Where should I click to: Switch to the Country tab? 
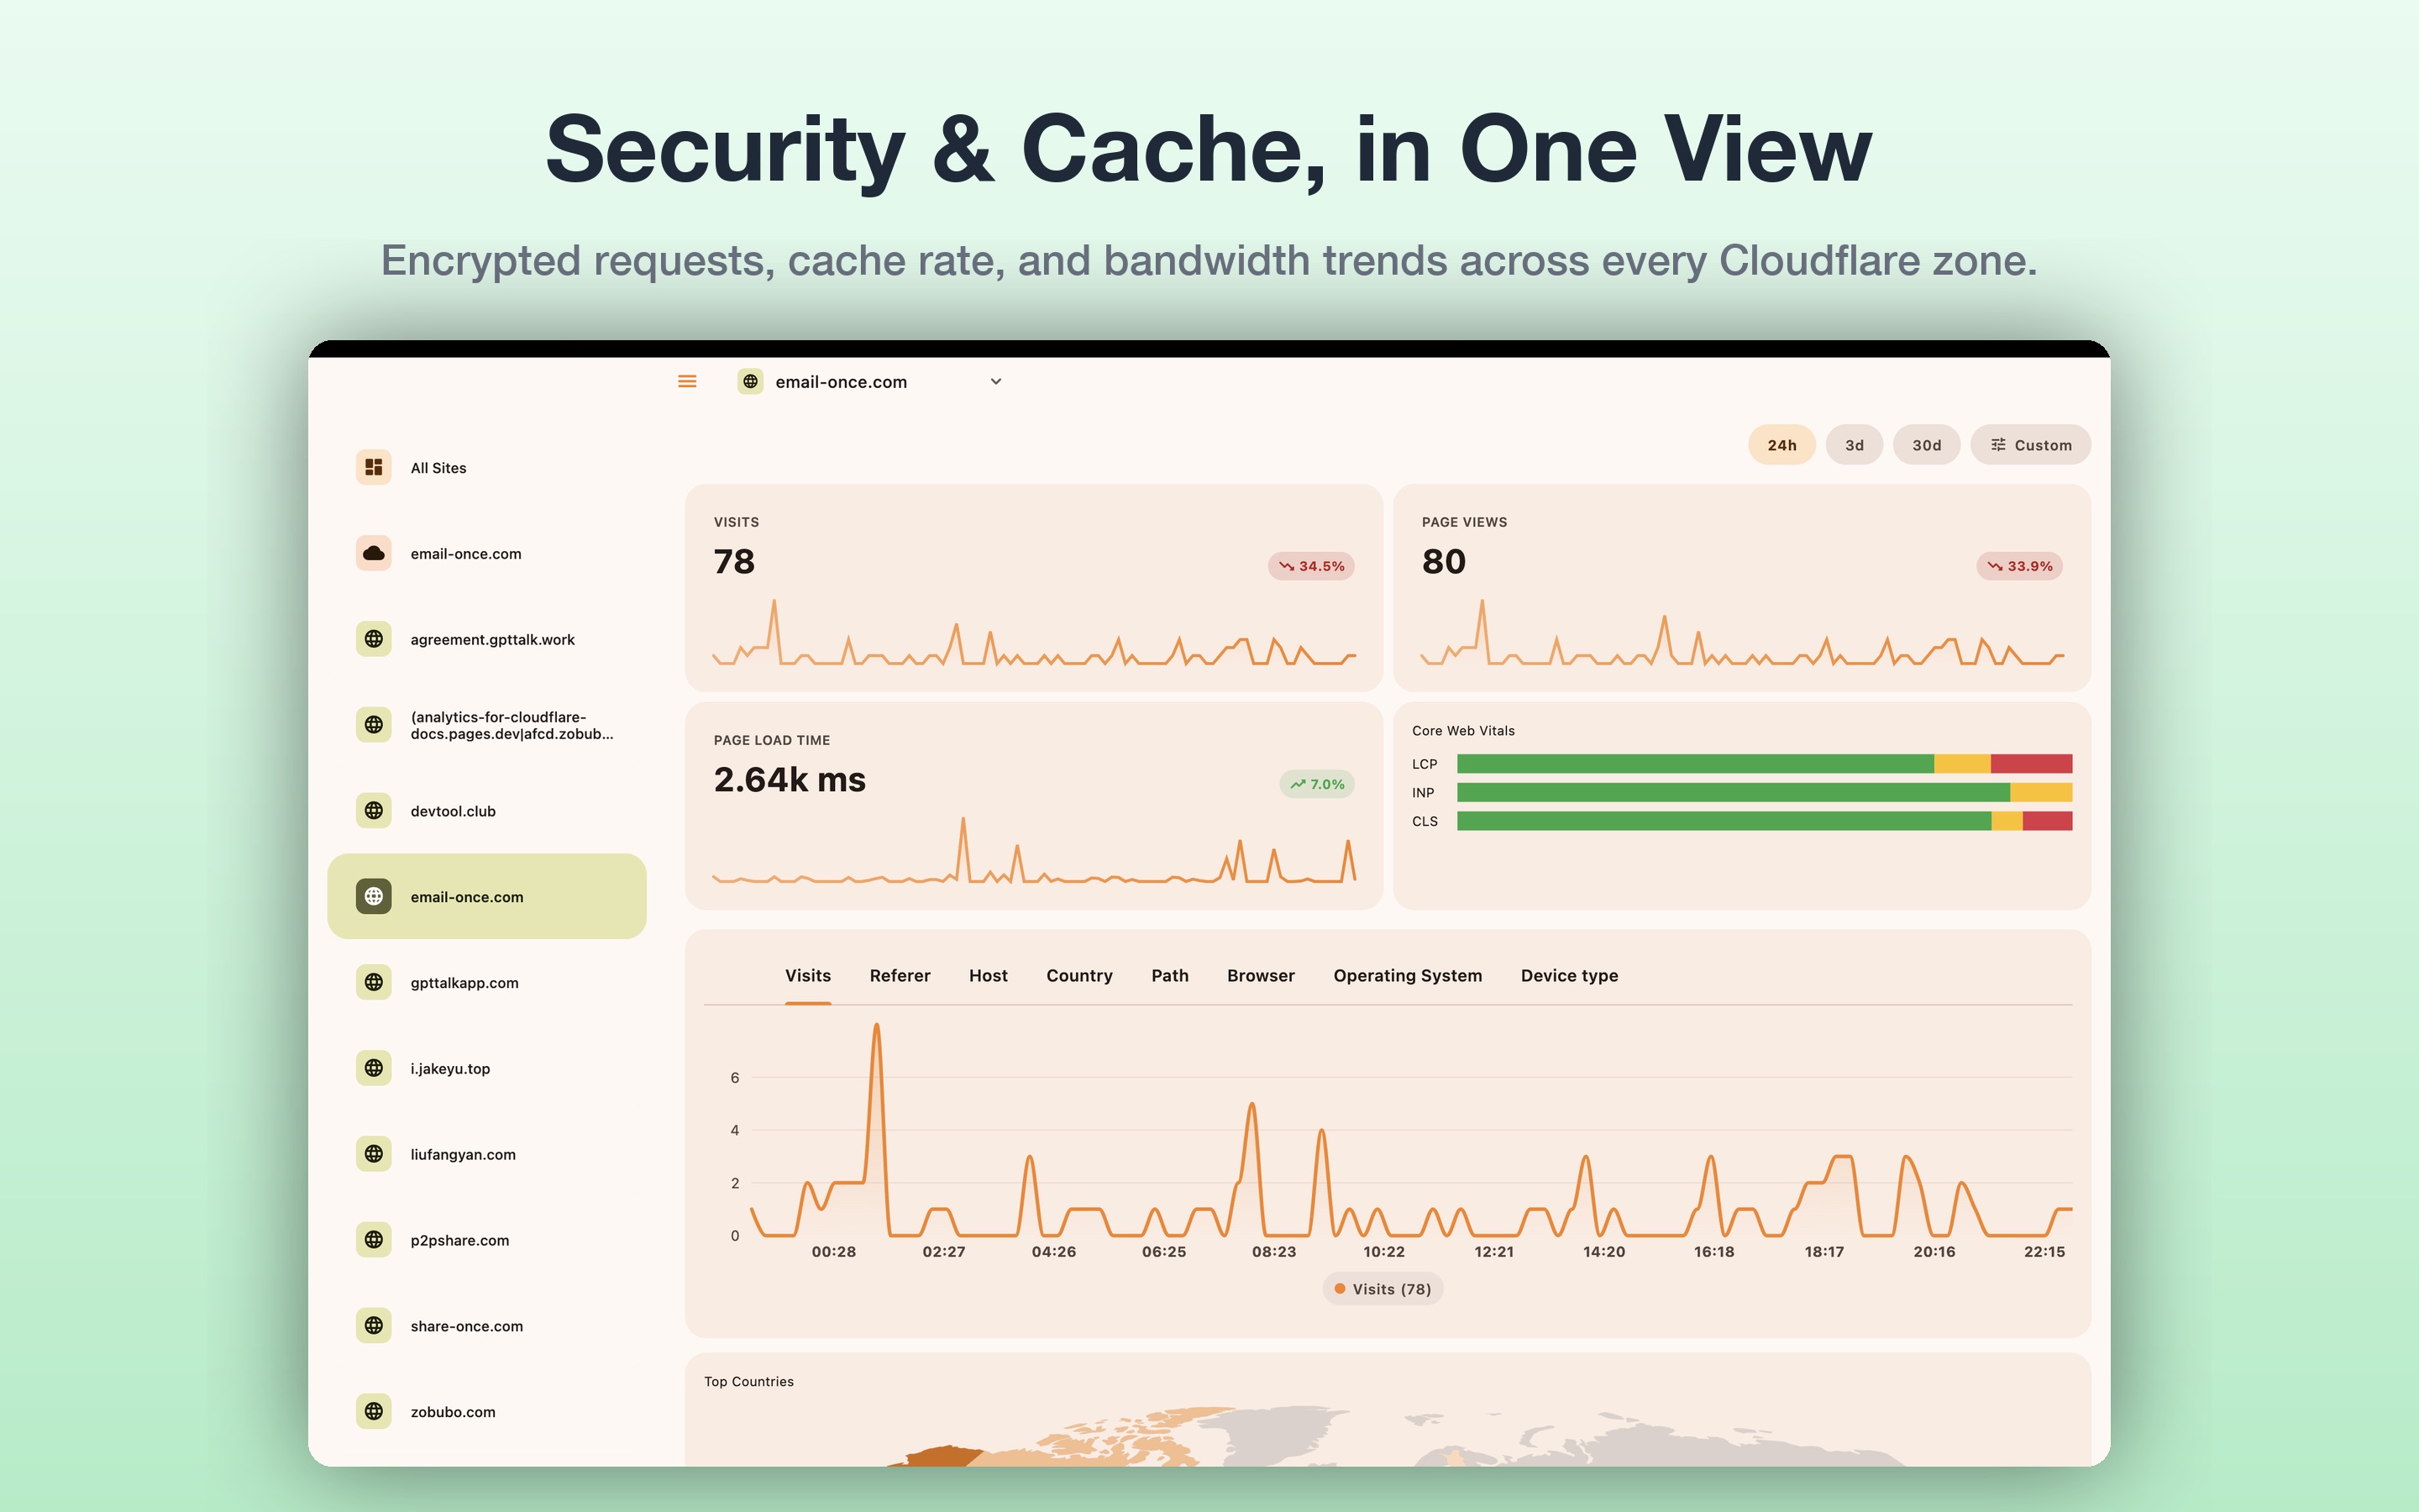coord(1079,976)
